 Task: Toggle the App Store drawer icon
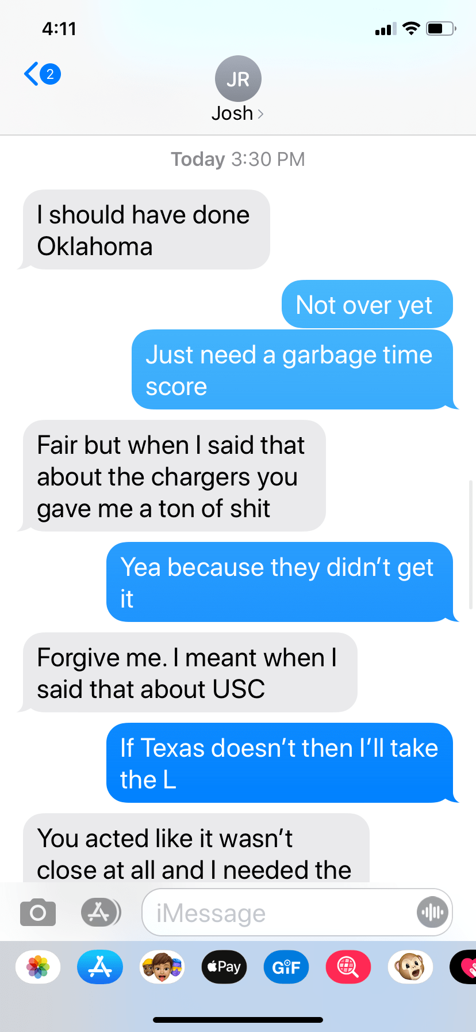click(x=101, y=912)
